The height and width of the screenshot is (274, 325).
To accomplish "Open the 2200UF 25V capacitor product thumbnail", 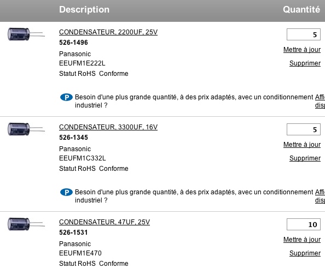I will (x=26, y=34).
